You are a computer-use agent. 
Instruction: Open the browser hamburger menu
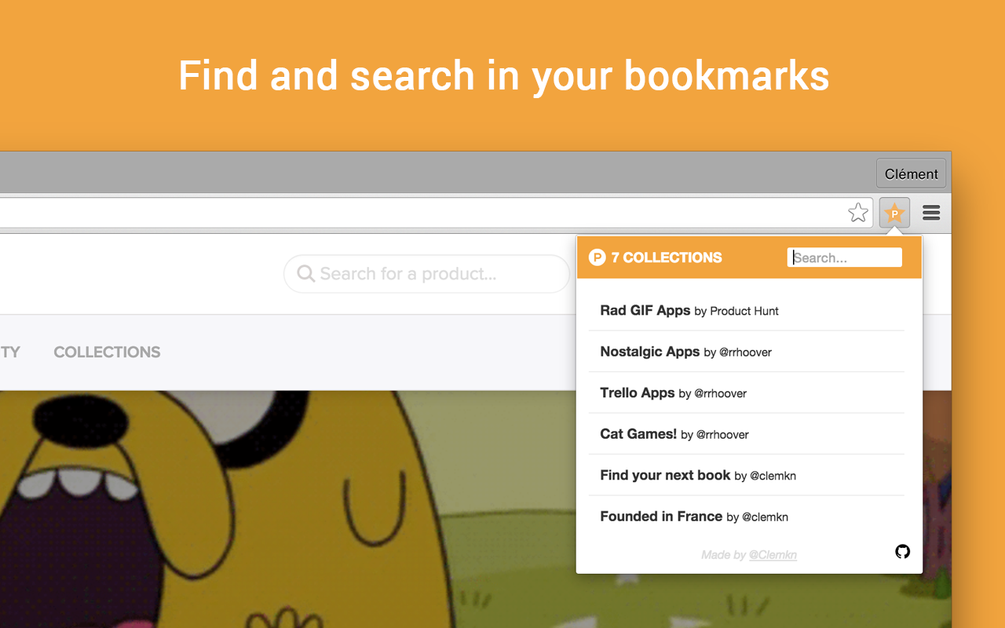pyautogui.click(x=930, y=213)
